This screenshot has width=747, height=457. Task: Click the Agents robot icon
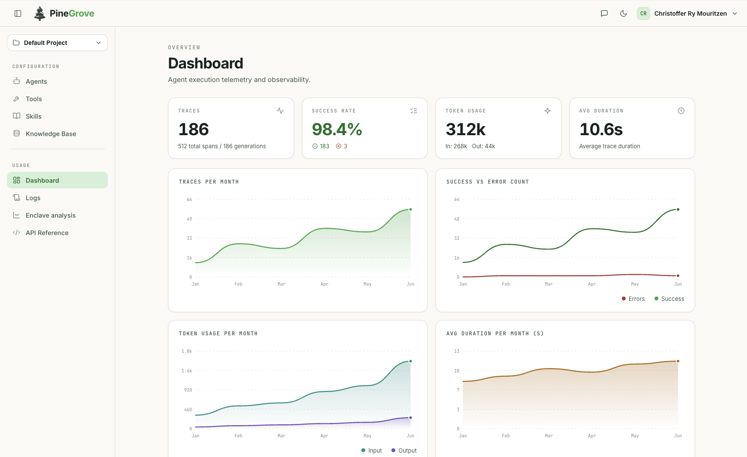[17, 81]
